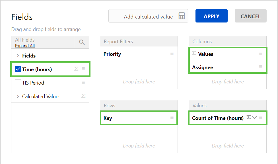Enable the TIS Period checkbox
Screen dimensions: 278x164
(x=18, y=83)
